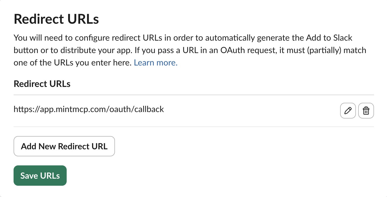Click the smaller Redirect URLs subsection label
Image resolution: width=387 pixels, height=197 pixels.
click(x=42, y=84)
